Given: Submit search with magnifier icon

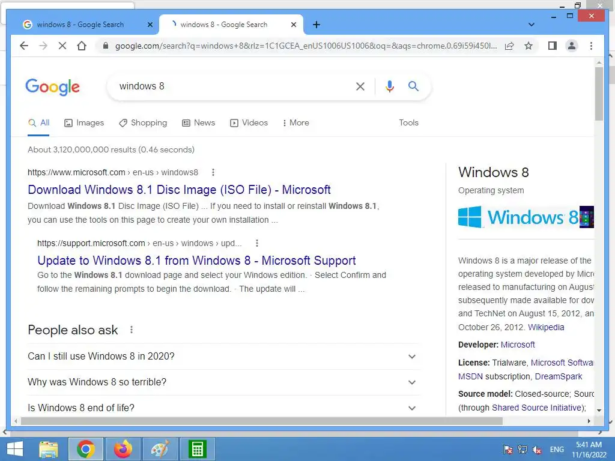Looking at the screenshot, I should pyautogui.click(x=413, y=86).
